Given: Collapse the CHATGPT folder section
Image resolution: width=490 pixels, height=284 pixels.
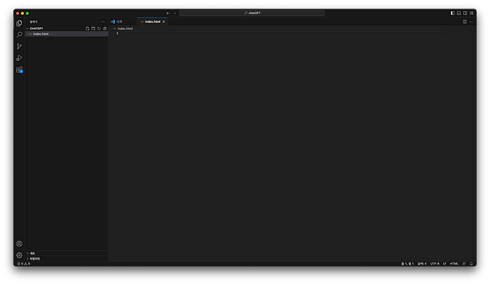Looking at the screenshot, I should (x=28, y=29).
